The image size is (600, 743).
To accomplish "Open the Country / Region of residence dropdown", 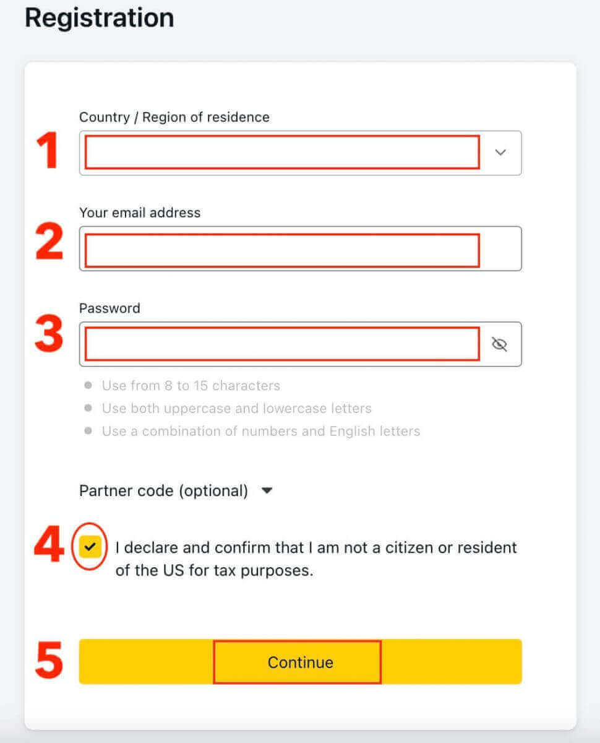I will pos(282,152).
